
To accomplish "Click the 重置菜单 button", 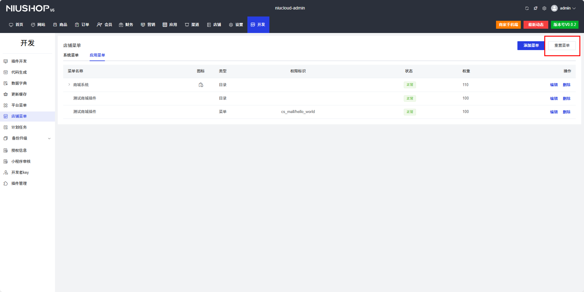I will pos(562,46).
